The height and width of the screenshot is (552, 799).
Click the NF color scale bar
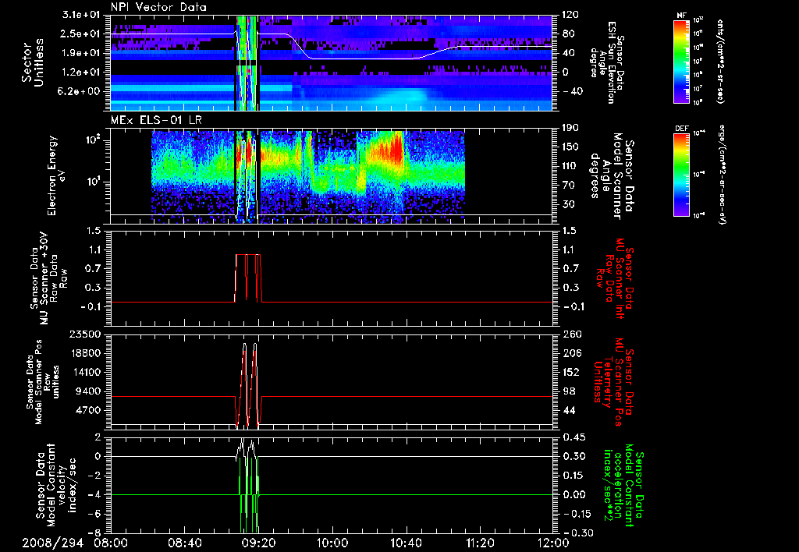[682, 61]
